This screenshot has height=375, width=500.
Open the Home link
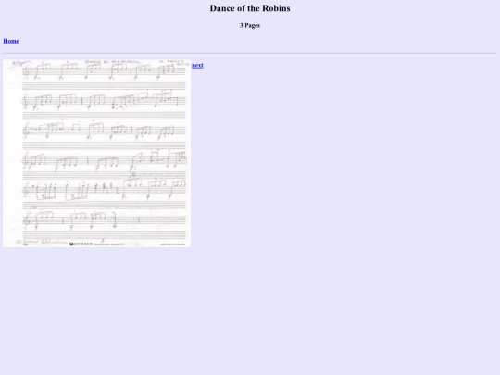[x=11, y=41]
